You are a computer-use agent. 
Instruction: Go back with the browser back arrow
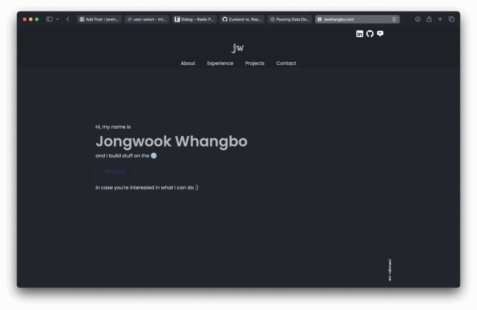point(68,19)
